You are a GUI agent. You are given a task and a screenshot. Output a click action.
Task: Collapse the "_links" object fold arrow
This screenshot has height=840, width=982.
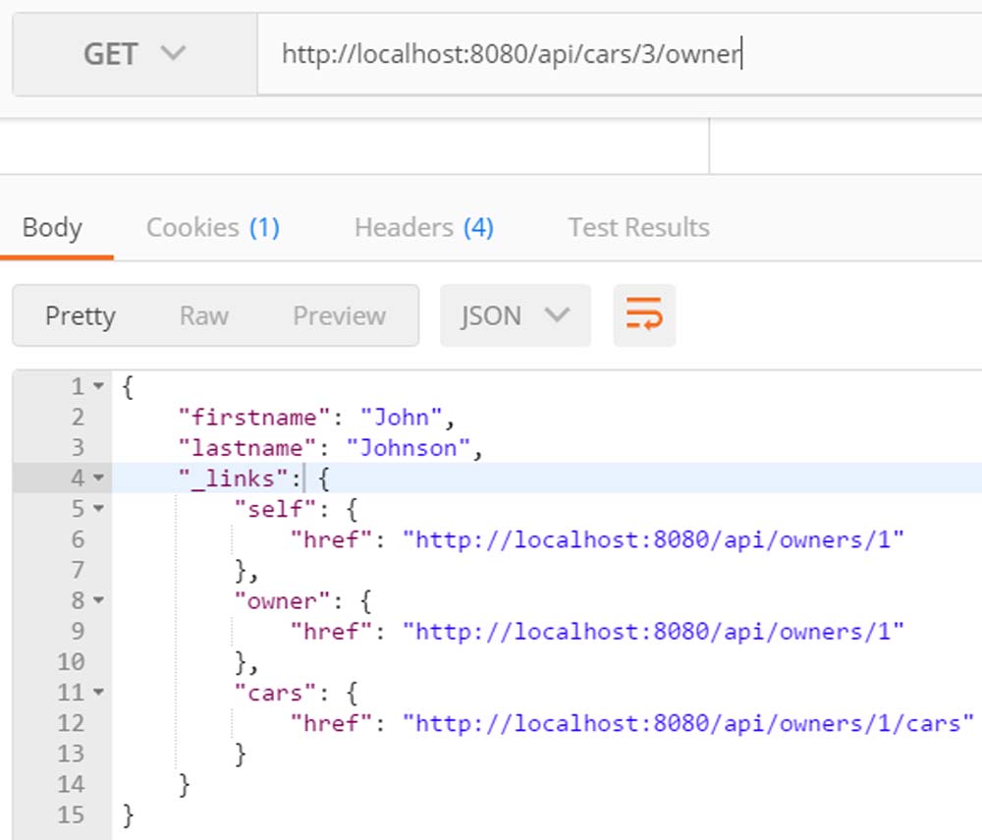point(98,478)
